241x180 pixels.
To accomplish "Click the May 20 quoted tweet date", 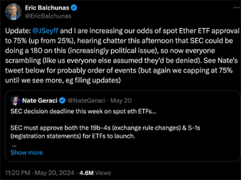I will point(121,100).
